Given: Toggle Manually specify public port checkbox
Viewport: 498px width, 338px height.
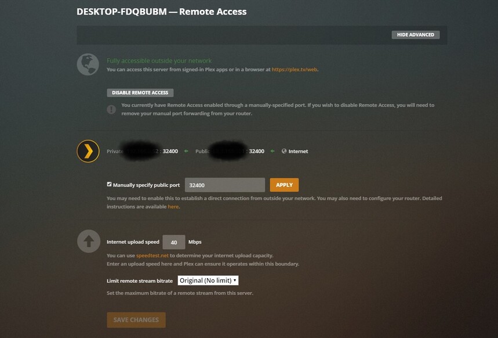Looking at the screenshot, I should pos(109,184).
